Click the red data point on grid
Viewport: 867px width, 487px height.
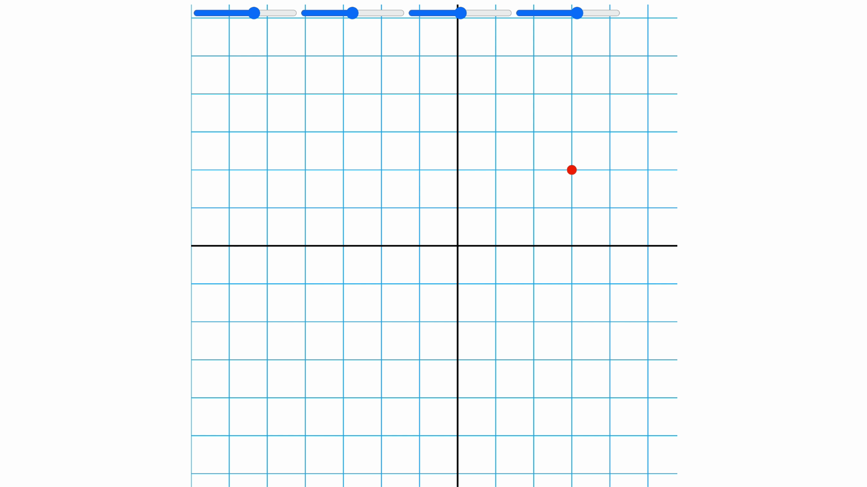coord(571,170)
